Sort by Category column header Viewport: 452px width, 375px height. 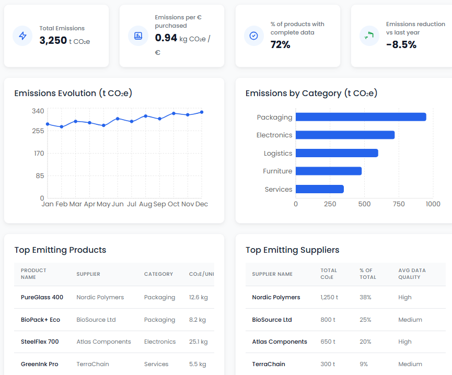(158, 274)
